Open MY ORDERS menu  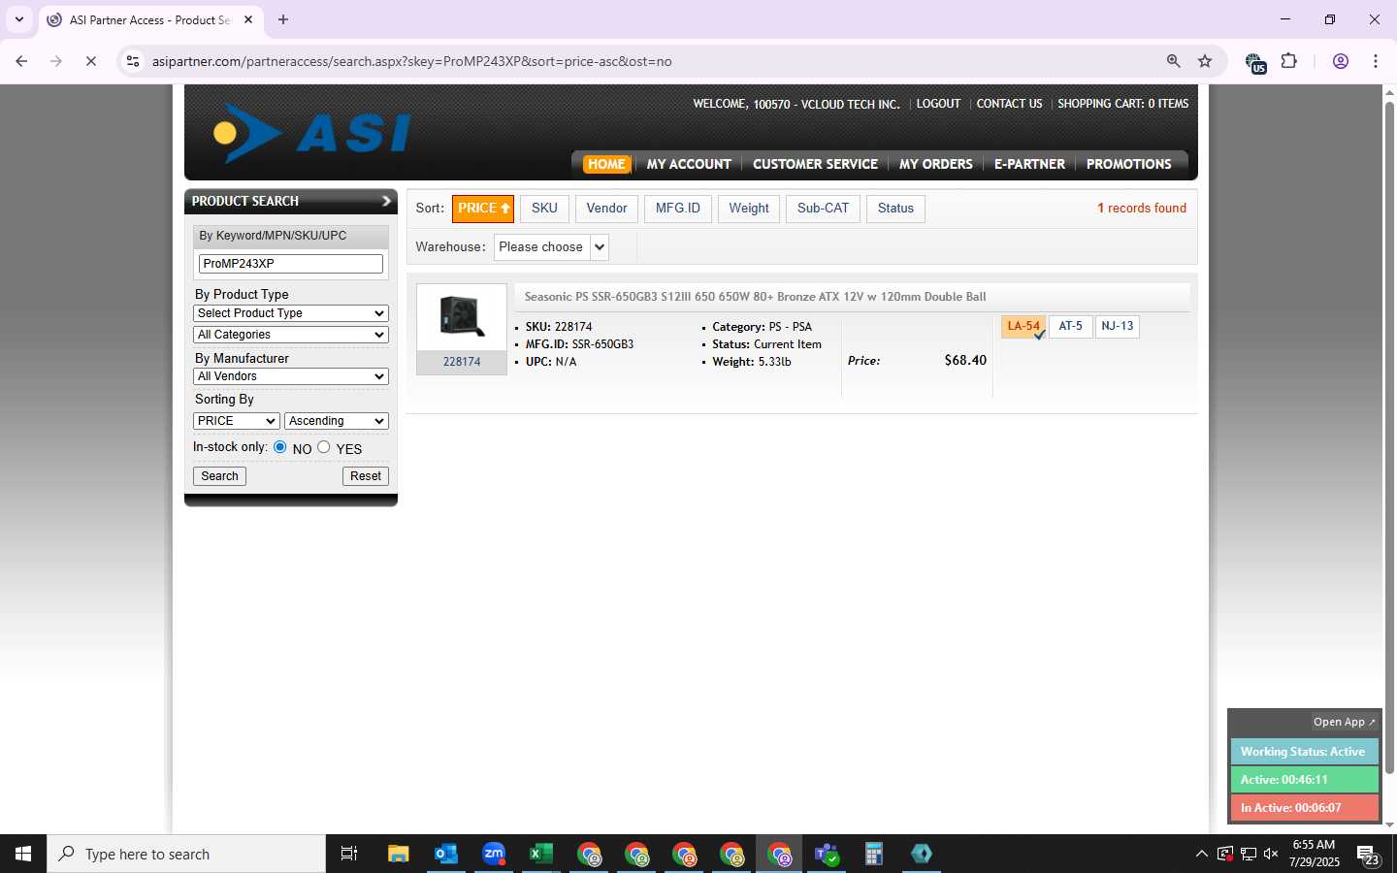[935, 164]
